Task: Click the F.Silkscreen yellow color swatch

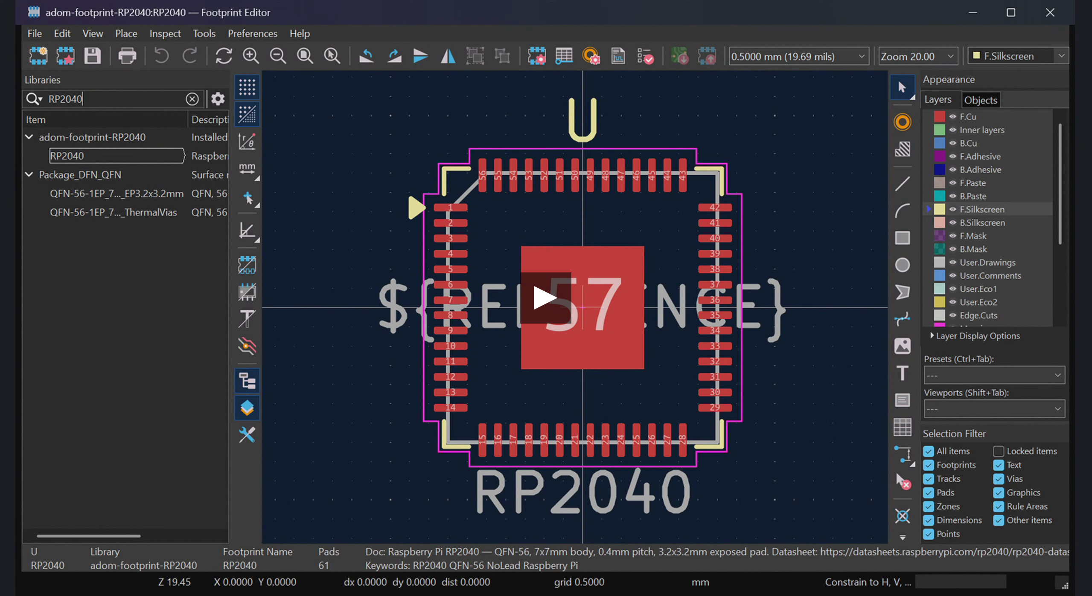Action: [939, 209]
